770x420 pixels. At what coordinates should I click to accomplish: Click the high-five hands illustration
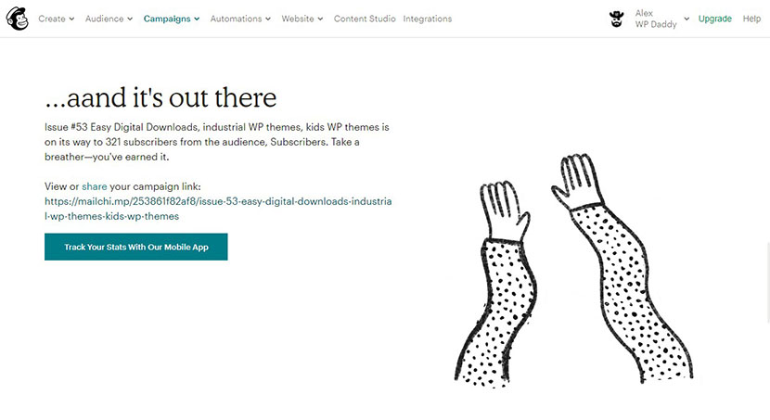coord(573,271)
